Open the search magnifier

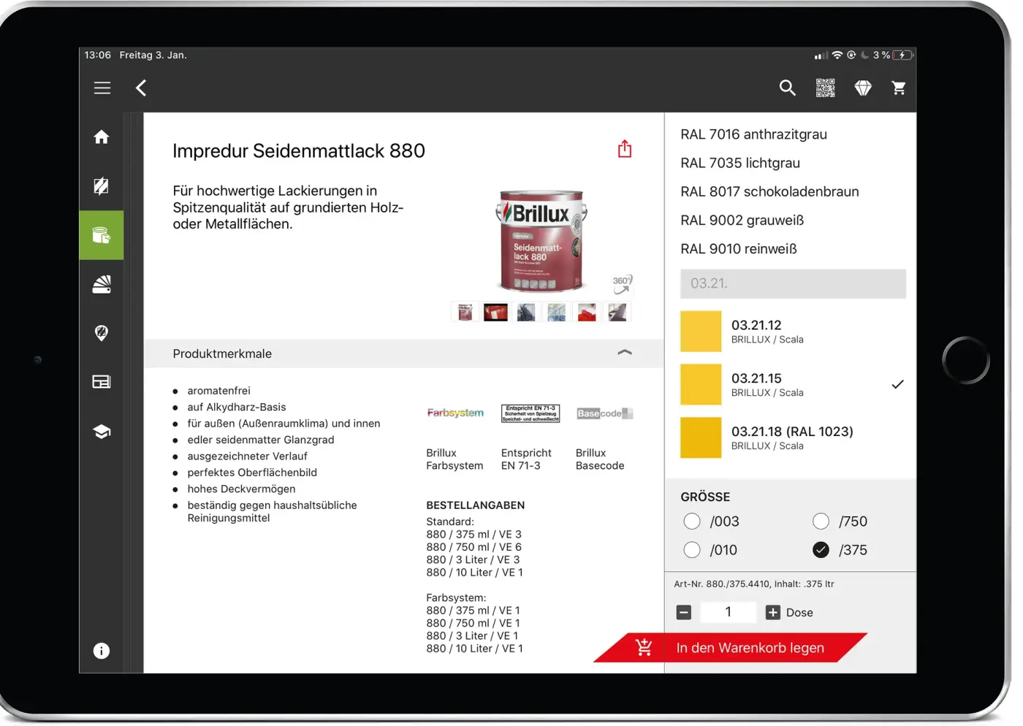[x=787, y=88]
